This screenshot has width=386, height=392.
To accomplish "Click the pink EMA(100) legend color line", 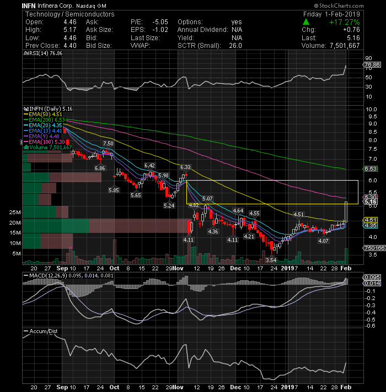I will pyautogui.click(x=26, y=141).
